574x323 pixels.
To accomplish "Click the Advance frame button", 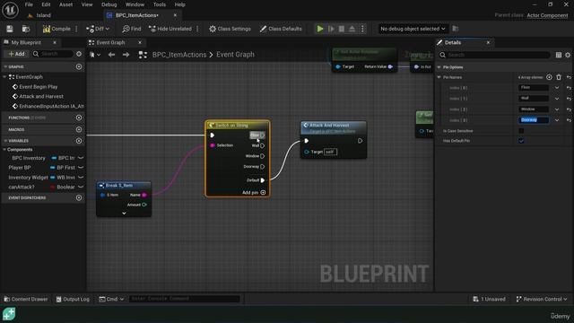I will pyautogui.click(x=331, y=29).
